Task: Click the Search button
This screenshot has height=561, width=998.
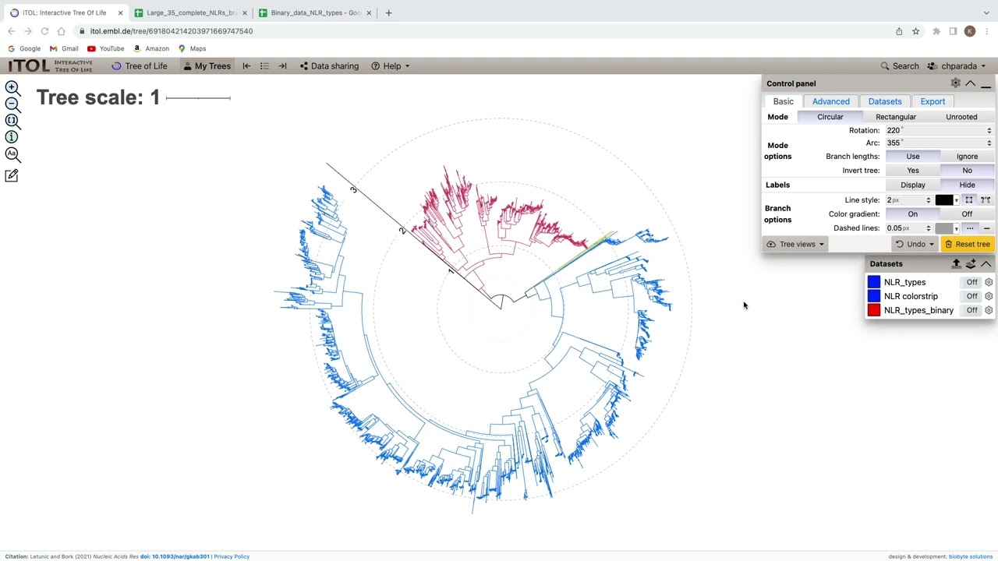Action: (900, 66)
